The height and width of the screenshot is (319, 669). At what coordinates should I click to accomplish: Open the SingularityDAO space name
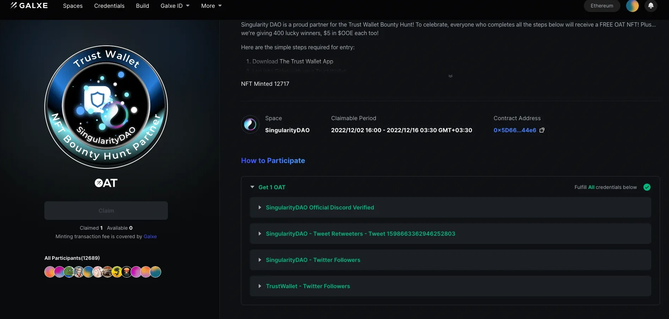pyautogui.click(x=287, y=130)
